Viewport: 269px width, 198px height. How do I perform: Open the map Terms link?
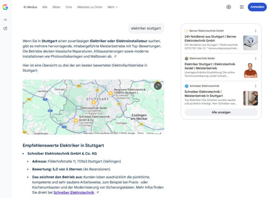[140, 133]
